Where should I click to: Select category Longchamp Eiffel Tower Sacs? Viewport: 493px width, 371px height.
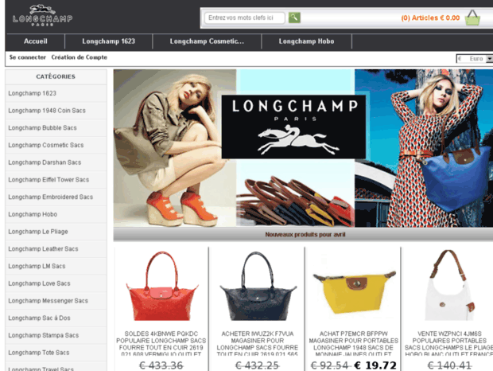[x=56, y=180]
